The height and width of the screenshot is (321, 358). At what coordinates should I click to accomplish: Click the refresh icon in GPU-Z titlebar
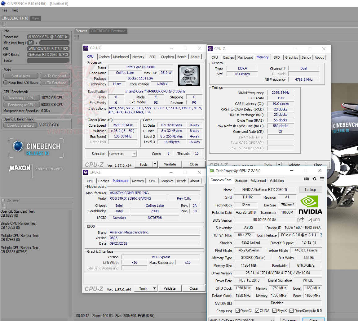click(314, 179)
